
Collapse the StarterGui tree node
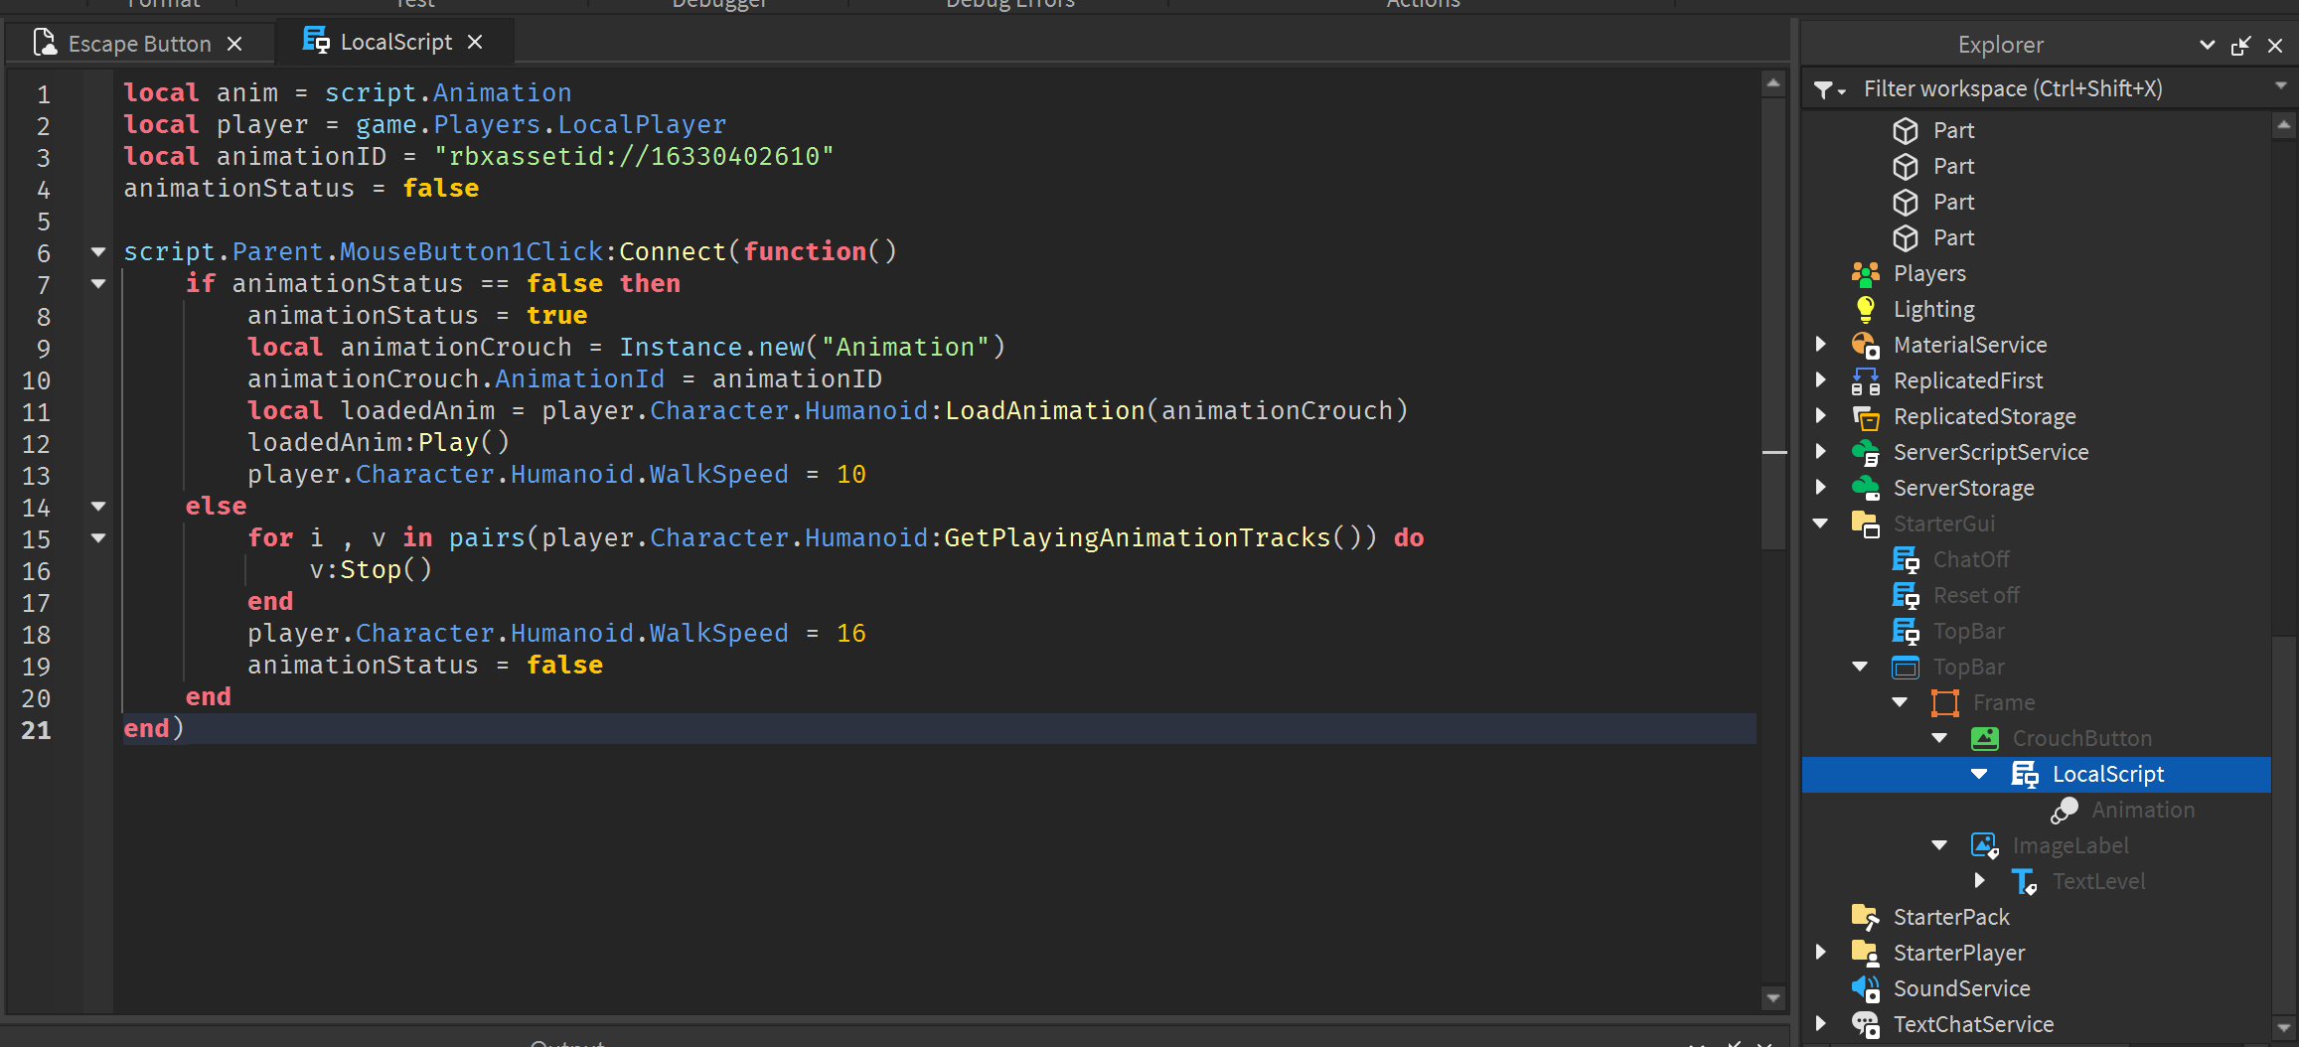[1820, 523]
